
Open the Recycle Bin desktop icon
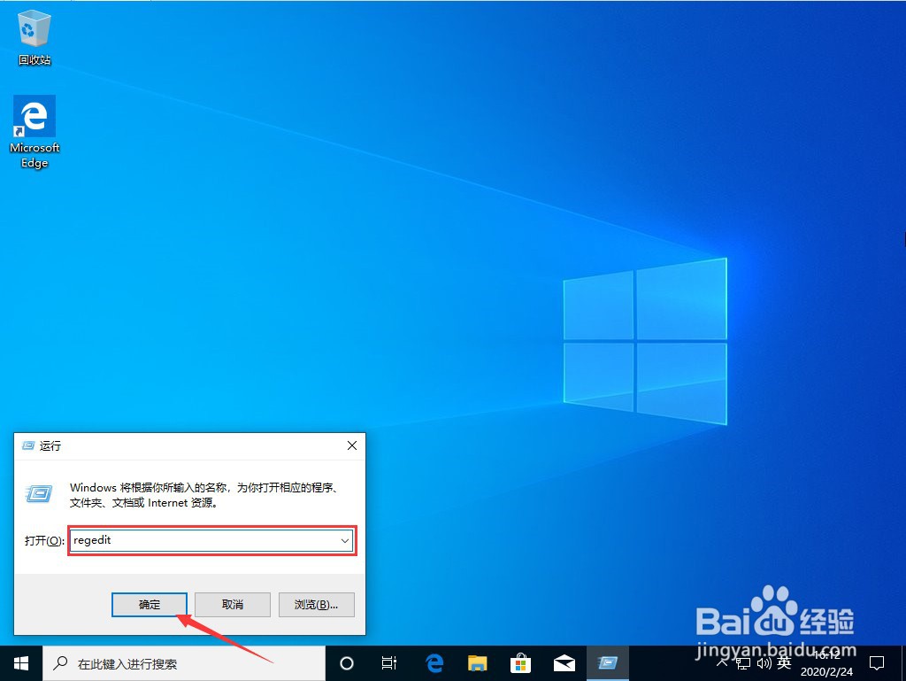pyautogui.click(x=35, y=38)
